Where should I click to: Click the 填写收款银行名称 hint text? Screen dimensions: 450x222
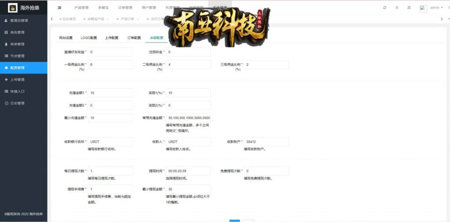click(102, 149)
